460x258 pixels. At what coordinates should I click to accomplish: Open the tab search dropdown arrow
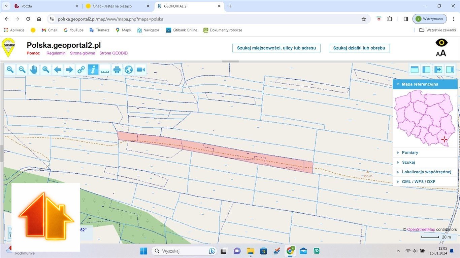[x=6, y=6]
